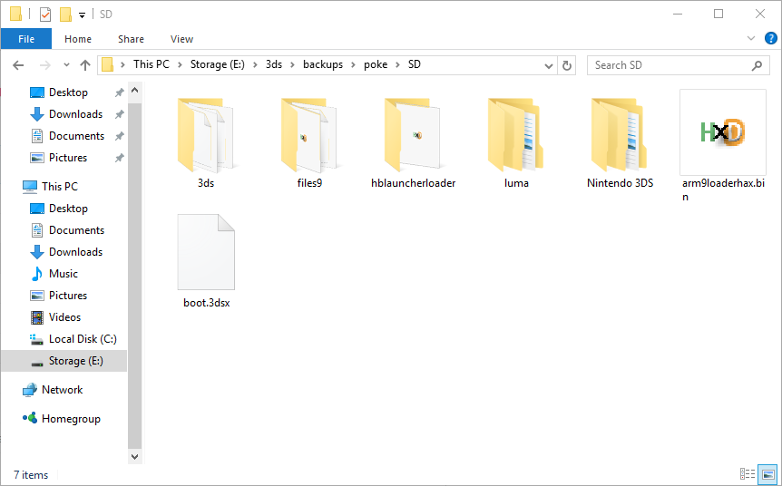Select the arm9loaderhax.bin HxD file icon
This screenshot has width=782, height=486.
click(x=723, y=132)
